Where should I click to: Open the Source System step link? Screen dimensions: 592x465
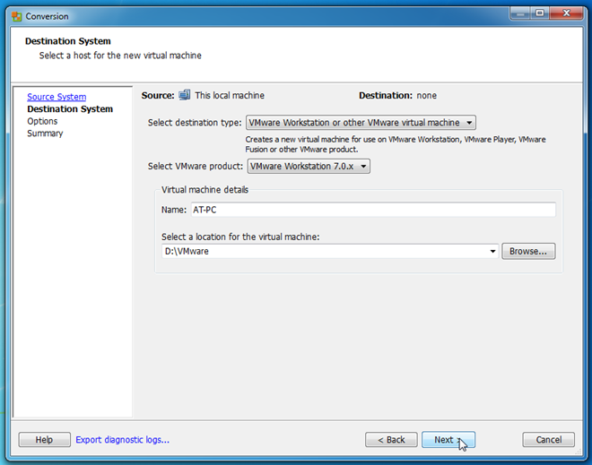pos(57,97)
